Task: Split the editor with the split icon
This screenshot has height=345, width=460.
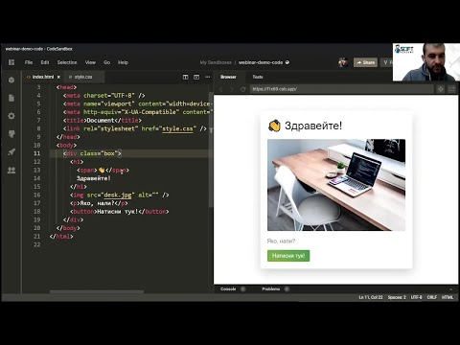Action: point(185,77)
